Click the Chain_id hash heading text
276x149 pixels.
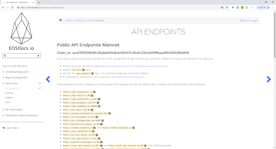coord(123,53)
